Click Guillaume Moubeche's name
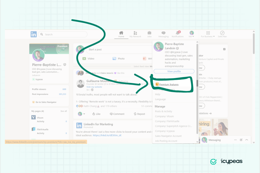Screen dimensions: 260x173 (99, 81)
